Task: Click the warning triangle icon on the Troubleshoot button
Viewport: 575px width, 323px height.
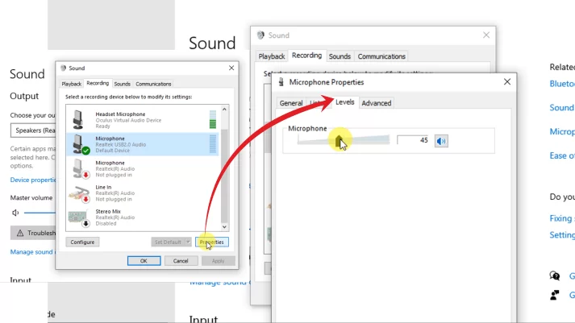Action: coord(20,233)
